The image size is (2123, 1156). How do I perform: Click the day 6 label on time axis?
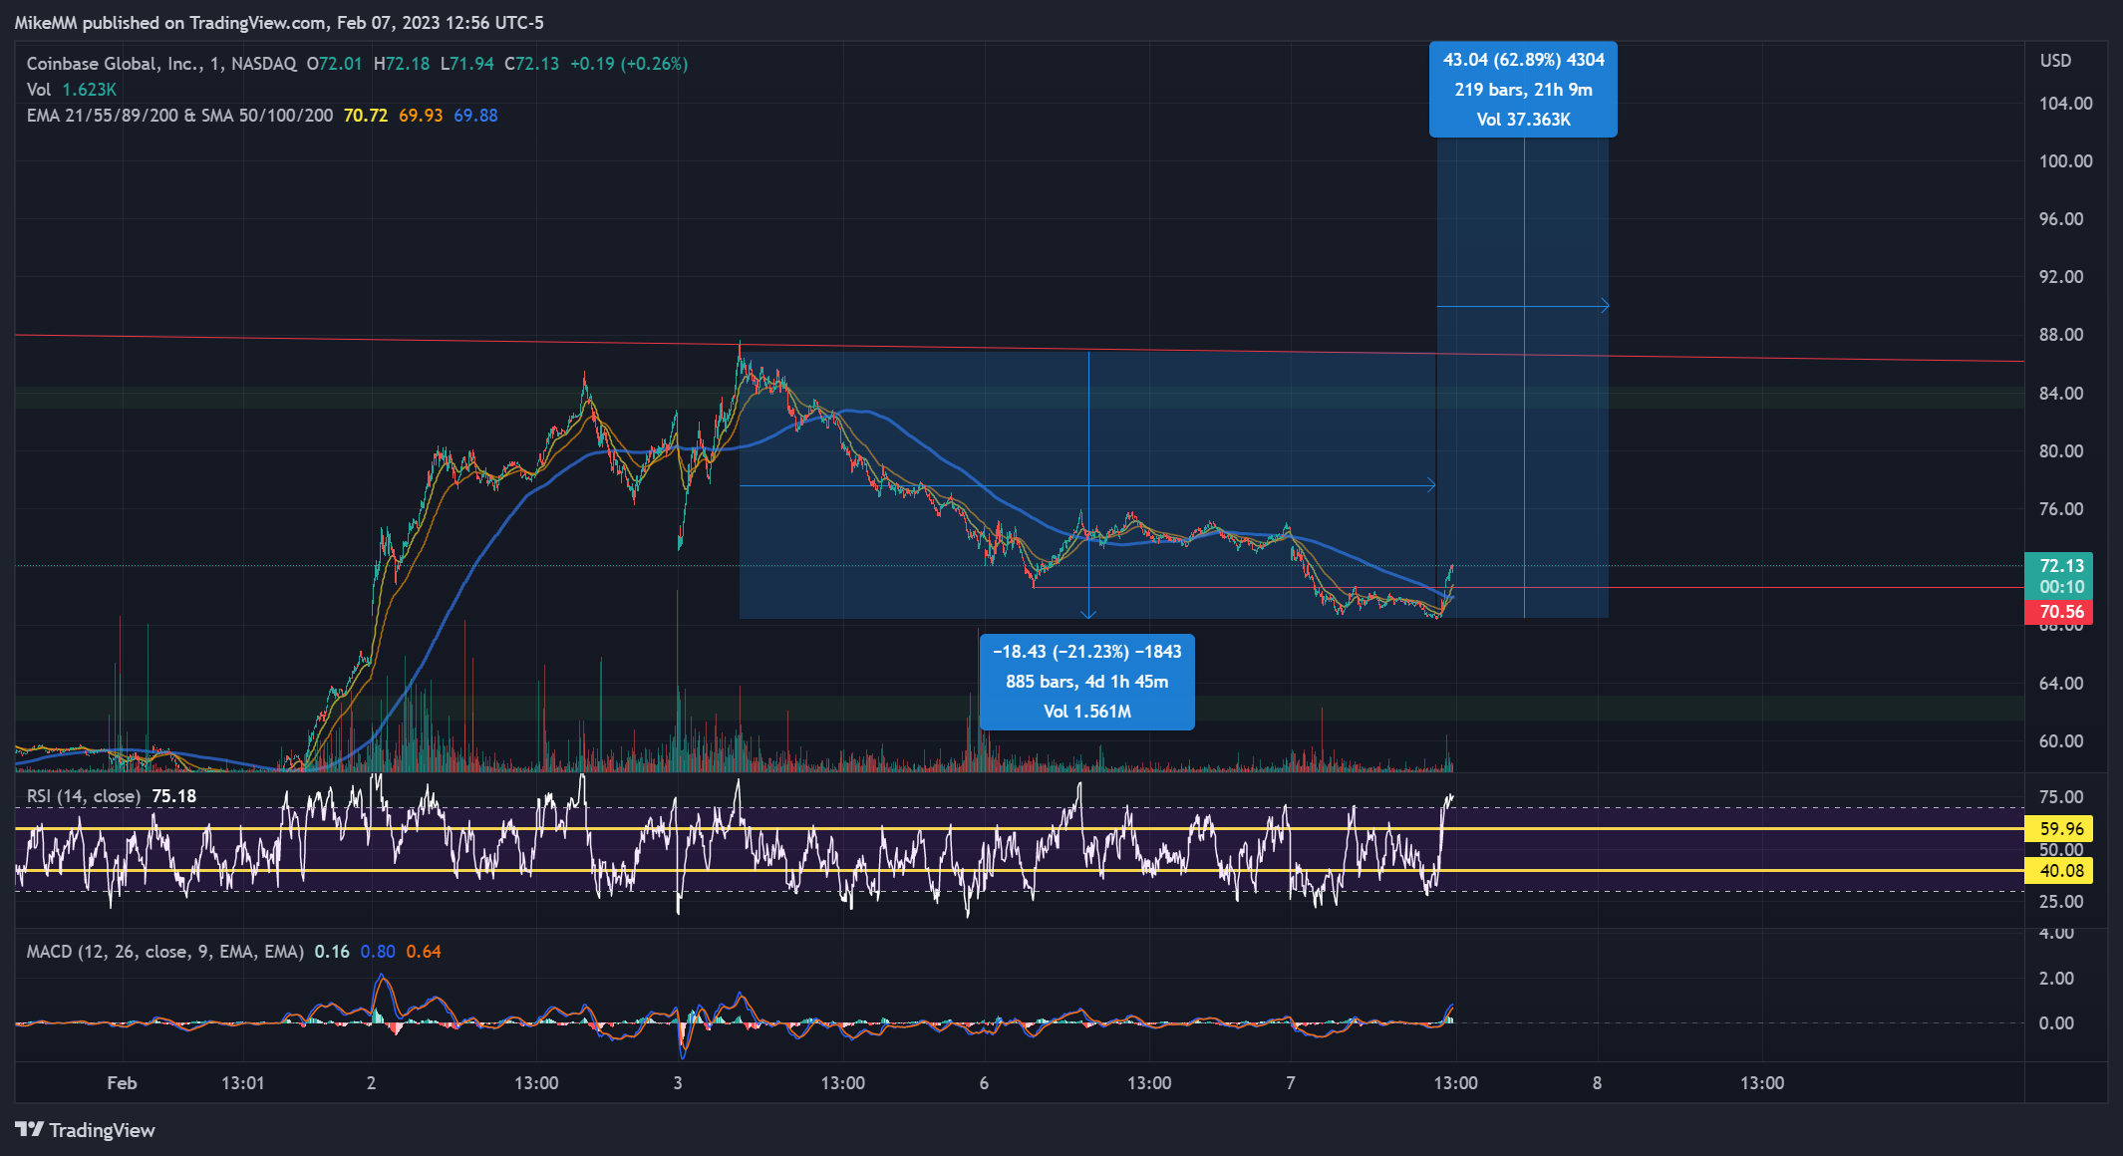click(x=984, y=1082)
